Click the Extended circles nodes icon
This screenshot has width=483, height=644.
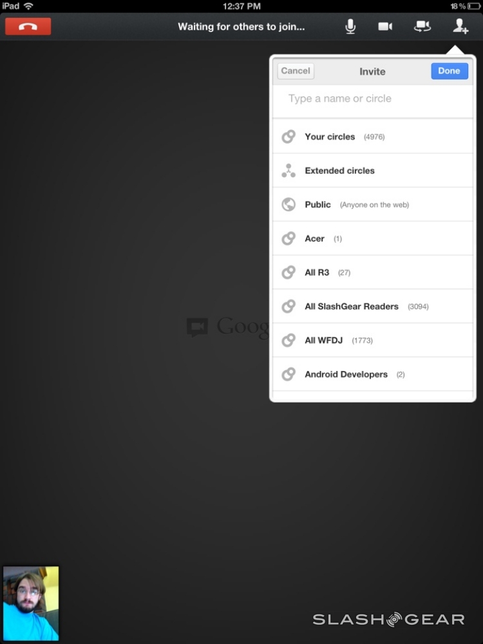point(289,171)
